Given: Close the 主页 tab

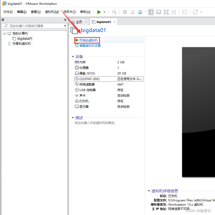Looking at the screenshot, I should click(x=86, y=22).
